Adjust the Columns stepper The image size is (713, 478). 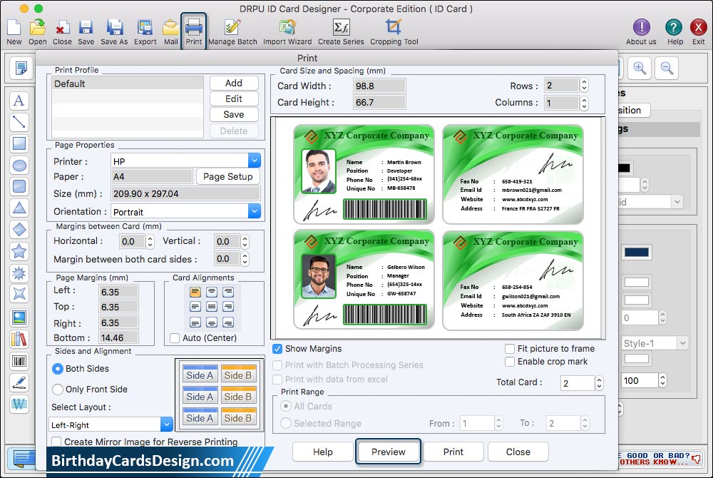(x=585, y=103)
